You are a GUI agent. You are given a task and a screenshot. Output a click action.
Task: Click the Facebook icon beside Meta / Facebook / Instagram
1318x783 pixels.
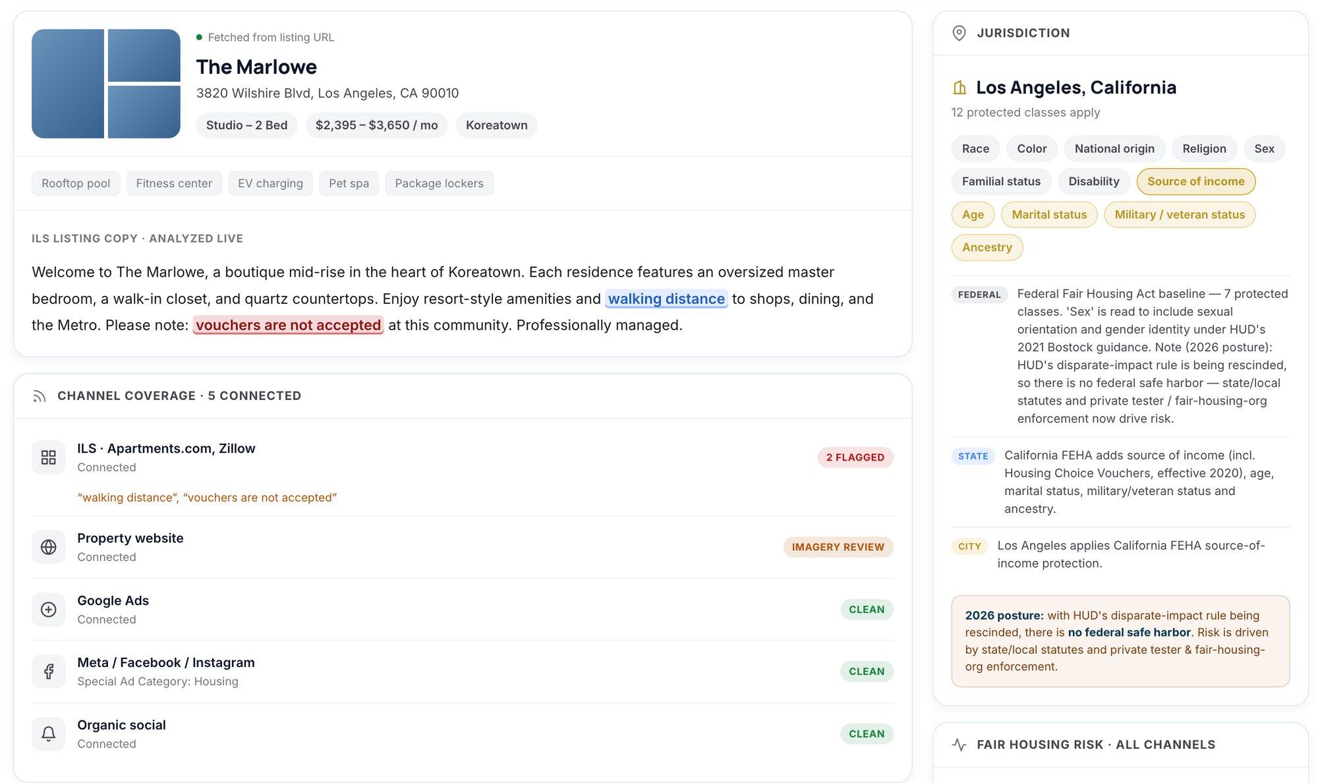[48, 672]
